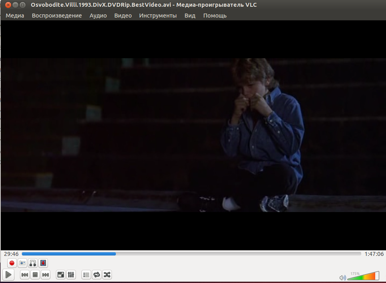Open the Медиа menu
Viewport: 386px width, 283px height.
pyautogui.click(x=15, y=16)
